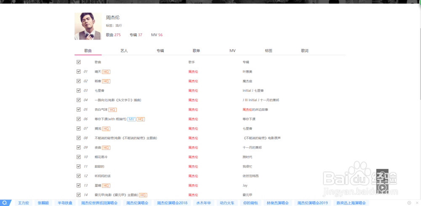Uncheck the checkbox for song 05 告白气球
Viewport: 421px width, 206px height.
(79, 109)
